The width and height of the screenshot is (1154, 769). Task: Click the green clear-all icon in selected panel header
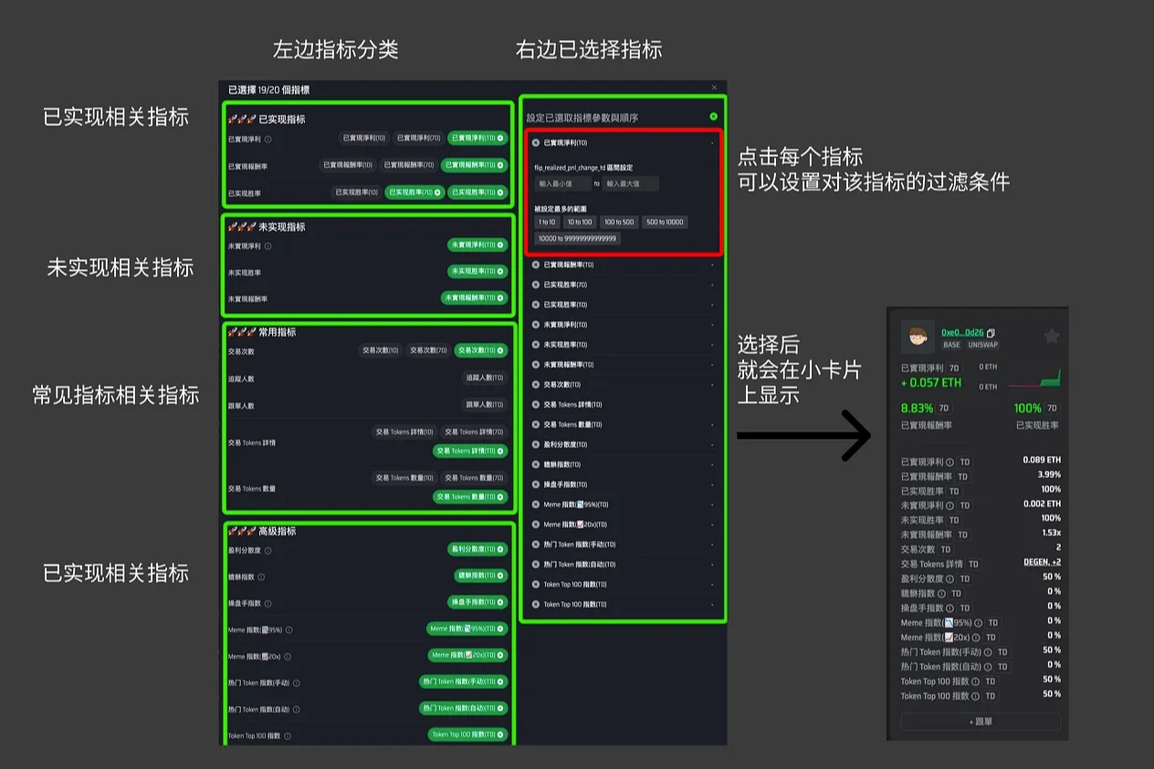coord(713,117)
